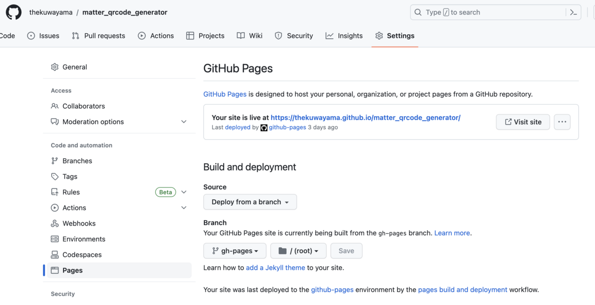Click the Insights graph icon
Image resolution: width=595 pixels, height=305 pixels.
pyautogui.click(x=329, y=36)
